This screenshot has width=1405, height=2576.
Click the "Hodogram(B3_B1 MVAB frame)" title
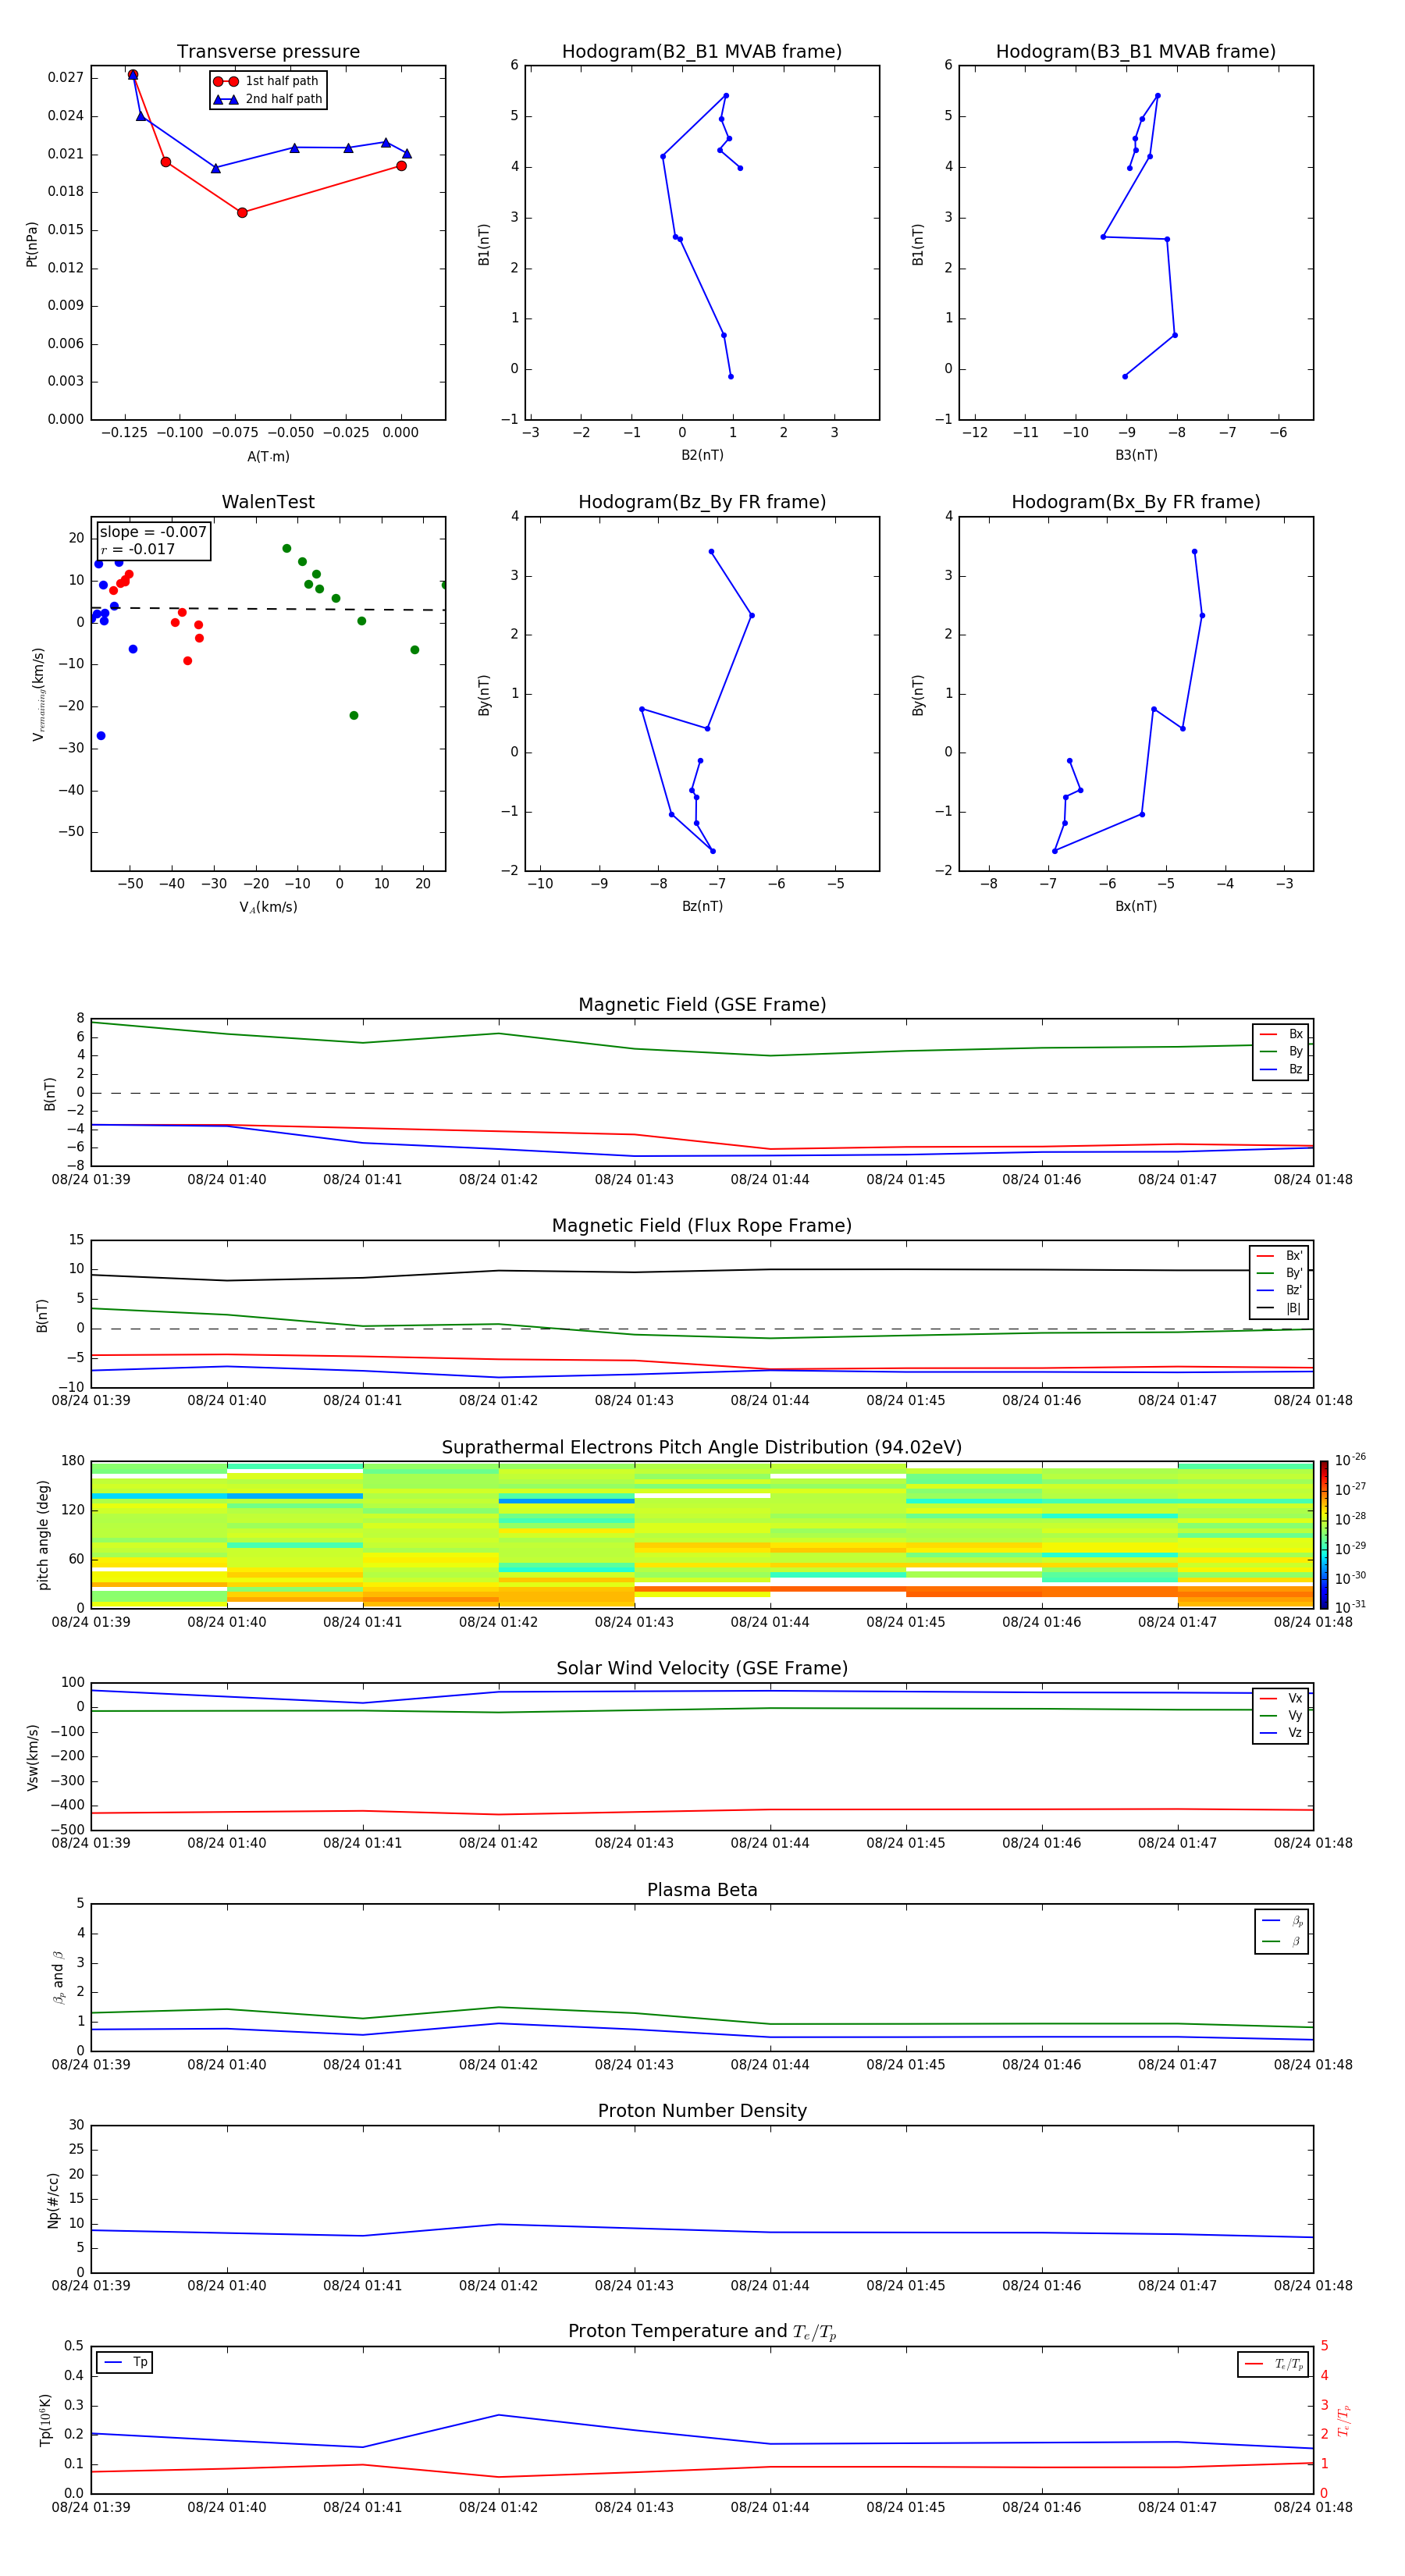point(1136,52)
